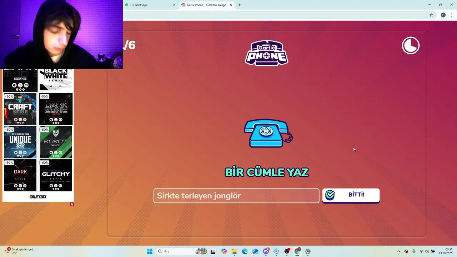Click the red ad info badge
The height and width of the screenshot is (257, 457).
click(x=72, y=205)
